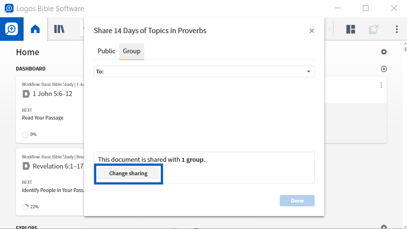407x229 pixels.
Task: Open 1 John card three-dot menu
Action: 381,85
